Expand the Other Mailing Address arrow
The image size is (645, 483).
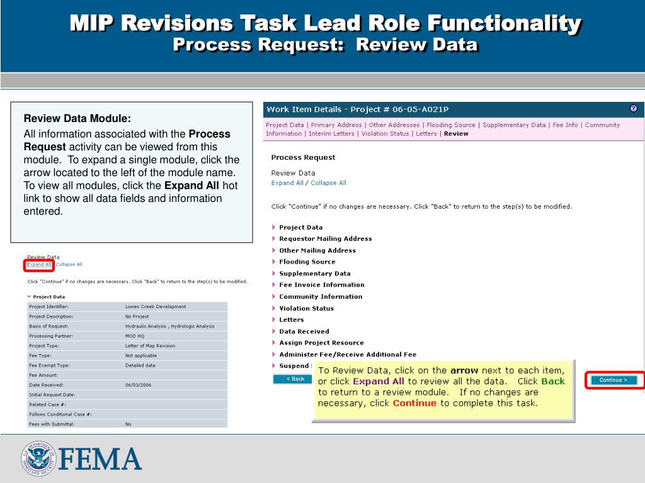click(273, 250)
